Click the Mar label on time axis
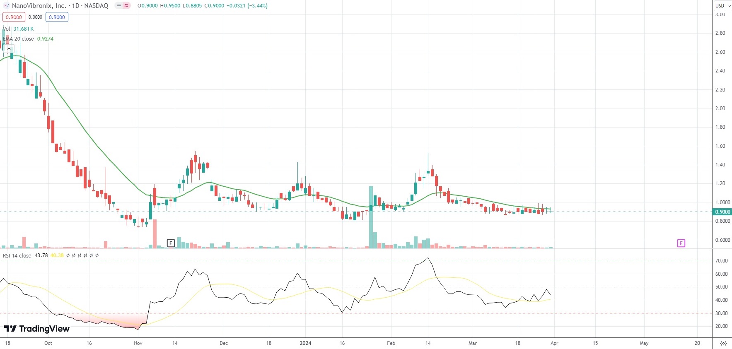 pos(473,343)
